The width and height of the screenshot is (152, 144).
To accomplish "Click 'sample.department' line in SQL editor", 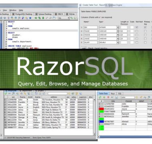I will click(x=22, y=42).
